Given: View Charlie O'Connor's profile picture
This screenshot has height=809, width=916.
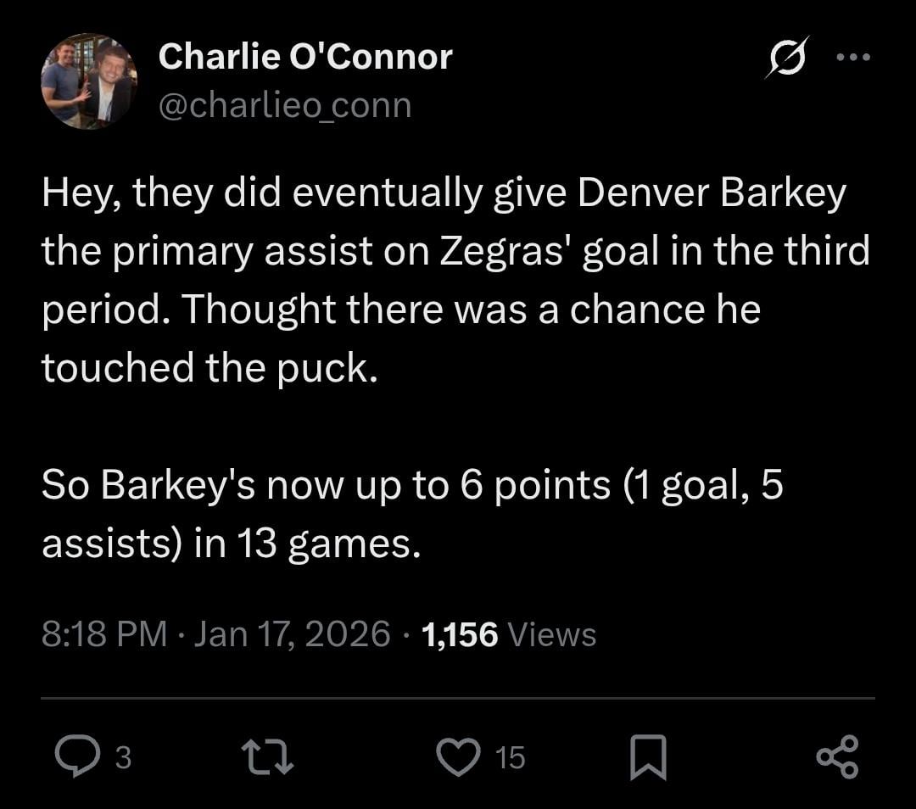Looking at the screenshot, I should 87,81.
